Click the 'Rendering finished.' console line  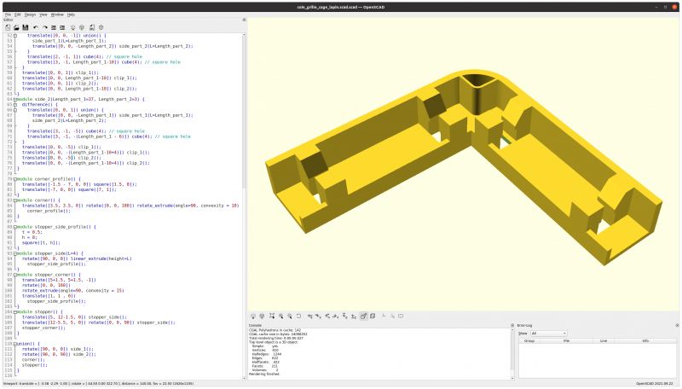tap(264, 374)
